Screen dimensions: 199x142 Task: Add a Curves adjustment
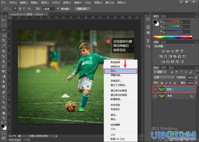tap(172, 51)
